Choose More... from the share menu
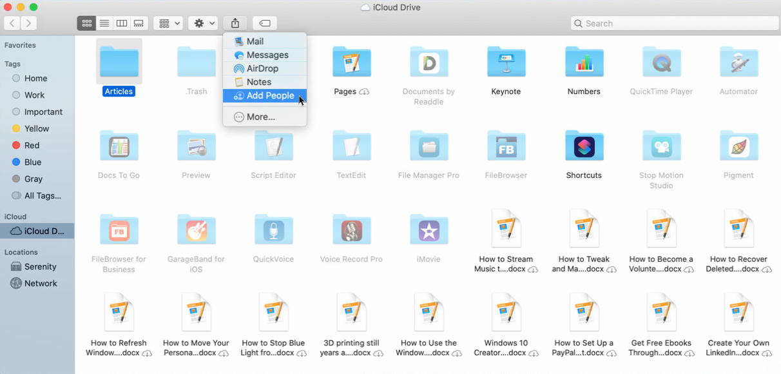The height and width of the screenshot is (374, 781). pyautogui.click(x=265, y=117)
